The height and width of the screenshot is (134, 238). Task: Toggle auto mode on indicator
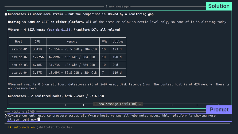tap(24, 127)
